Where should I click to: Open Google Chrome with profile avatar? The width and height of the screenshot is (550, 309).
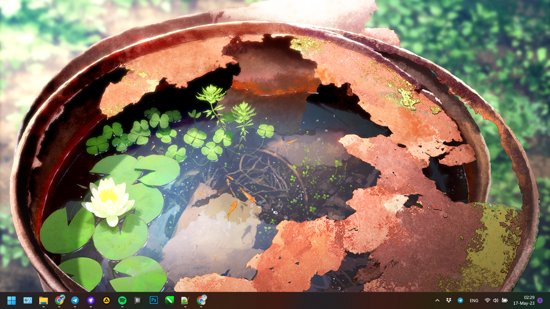pos(60,300)
